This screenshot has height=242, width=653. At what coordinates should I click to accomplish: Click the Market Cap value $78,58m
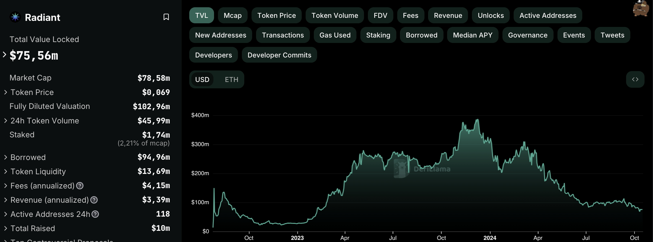pyautogui.click(x=154, y=78)
